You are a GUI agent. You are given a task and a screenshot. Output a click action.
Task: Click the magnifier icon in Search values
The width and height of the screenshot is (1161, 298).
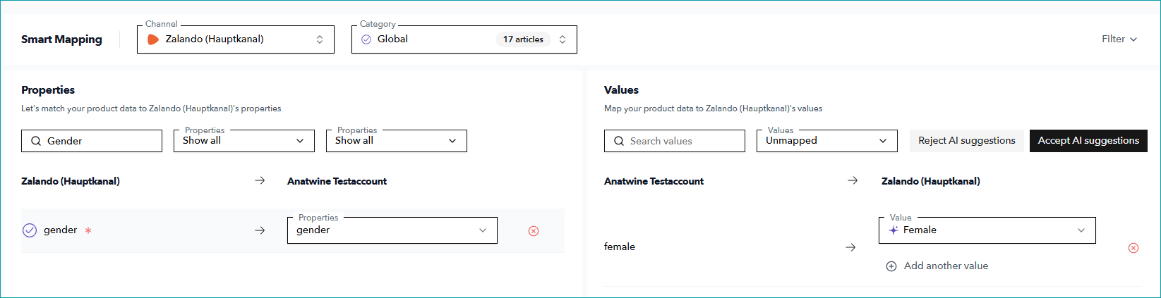[x=619, y=141]
